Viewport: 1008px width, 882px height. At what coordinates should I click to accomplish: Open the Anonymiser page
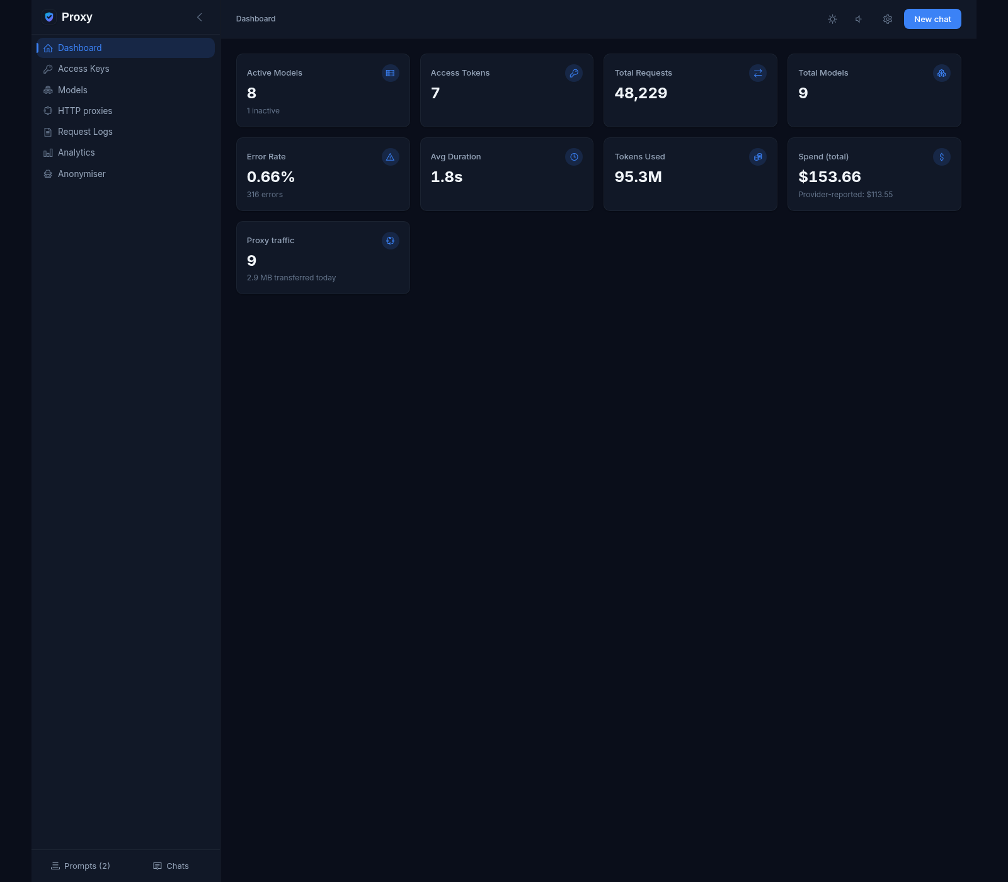[x=125, y=174]
